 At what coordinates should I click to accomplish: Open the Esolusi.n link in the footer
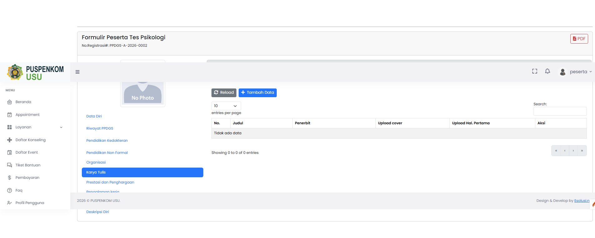pos(582,201)
